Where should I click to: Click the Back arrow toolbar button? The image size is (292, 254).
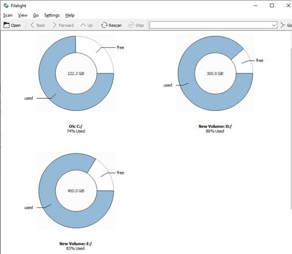38,25
